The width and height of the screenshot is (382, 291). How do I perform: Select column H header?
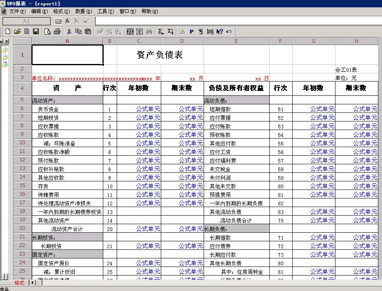pos(357,41)
